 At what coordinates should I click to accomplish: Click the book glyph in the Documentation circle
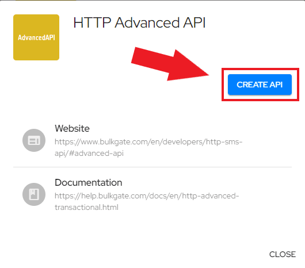(x=34, y=194)
